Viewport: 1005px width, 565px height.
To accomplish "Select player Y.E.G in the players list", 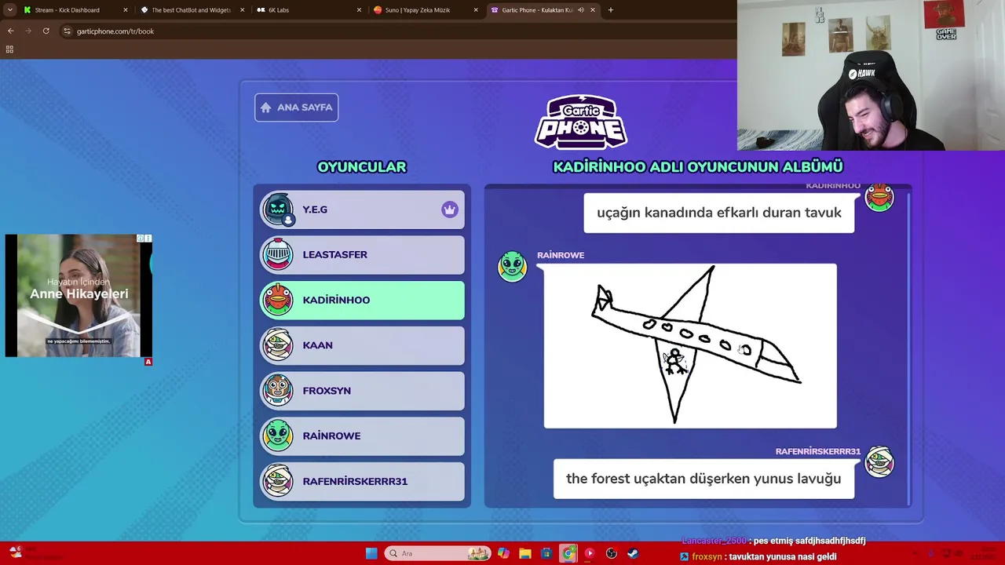I will click(362, 210).
